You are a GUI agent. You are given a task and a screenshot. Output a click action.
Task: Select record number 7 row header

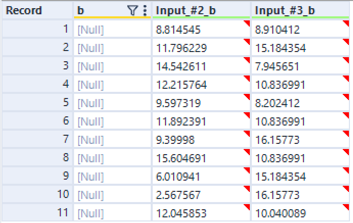click(37, 139)
